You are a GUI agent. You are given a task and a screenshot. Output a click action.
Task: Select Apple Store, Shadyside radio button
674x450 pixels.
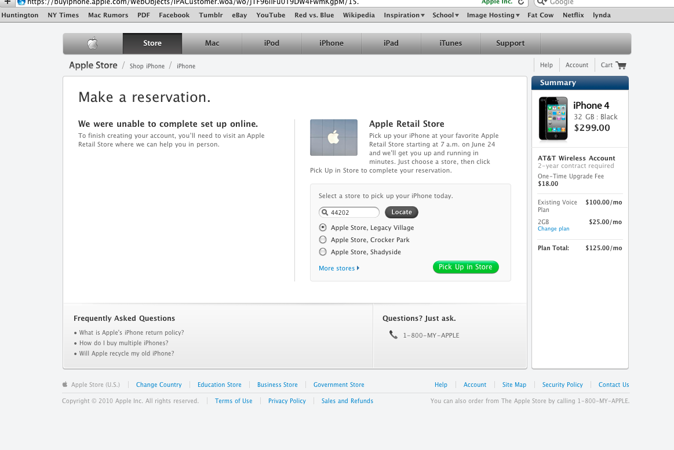(x=323, y=251)
